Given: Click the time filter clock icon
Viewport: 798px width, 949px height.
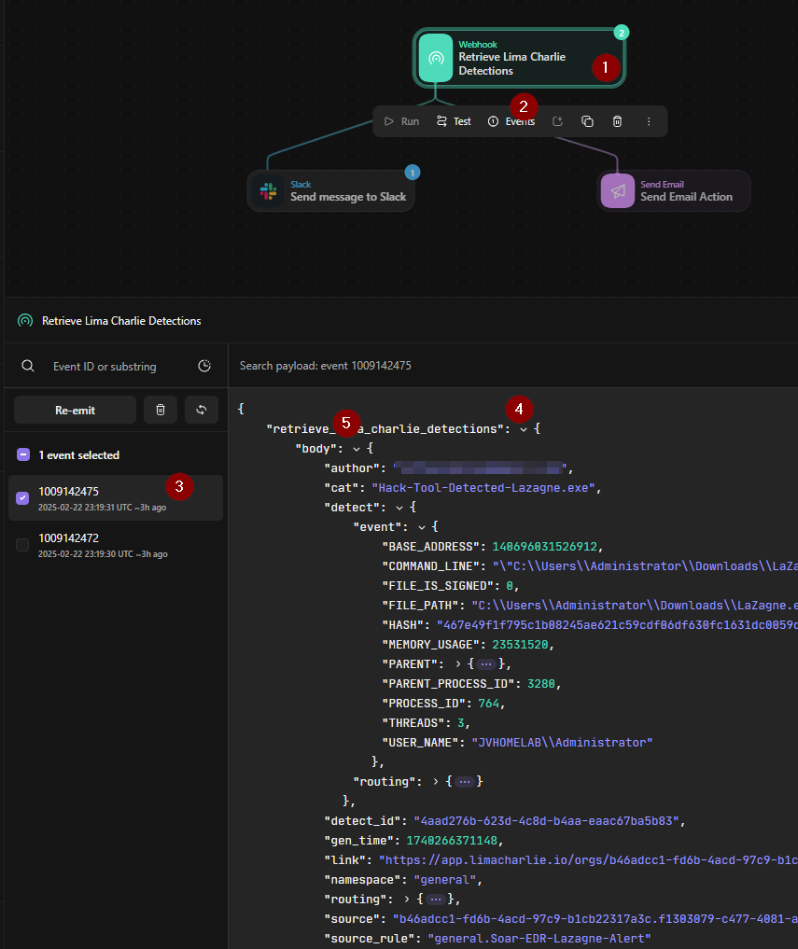Looking at the screenshot, I should 204,366.
